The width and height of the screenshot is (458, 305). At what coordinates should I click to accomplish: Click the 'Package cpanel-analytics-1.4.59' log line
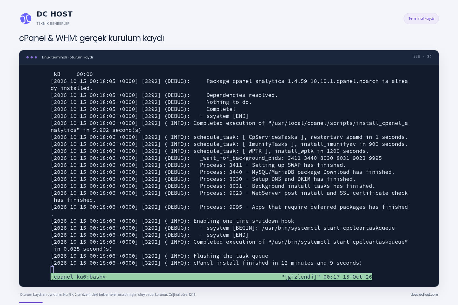tap(229, 85)
